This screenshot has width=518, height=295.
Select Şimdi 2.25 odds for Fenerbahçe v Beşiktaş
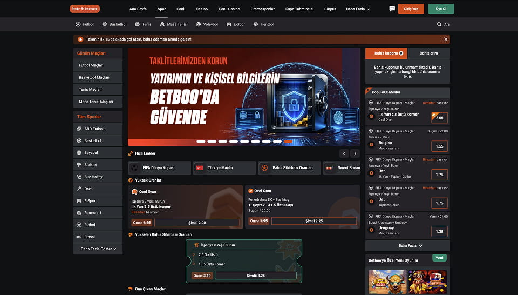314,221
